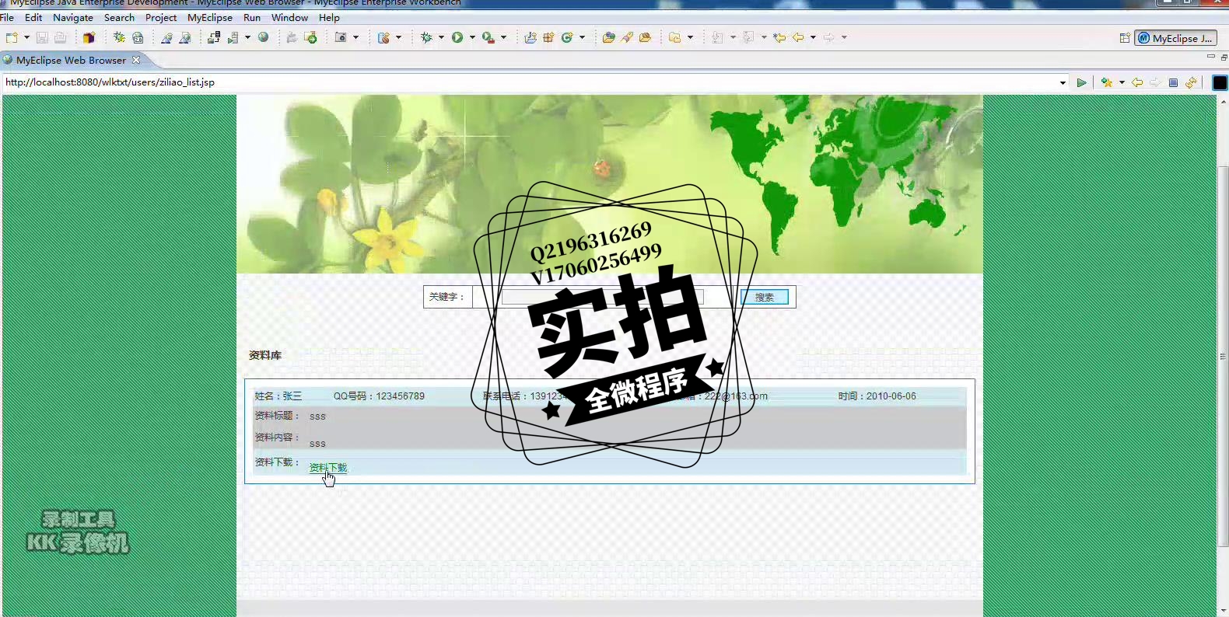Click the gear with star toolbar icon

click(x=119, y=37)
